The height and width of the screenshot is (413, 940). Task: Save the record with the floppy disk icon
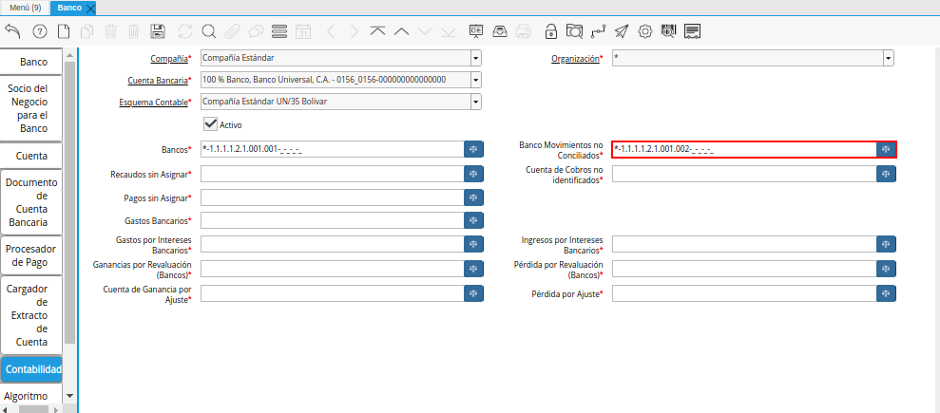tap(158, 31)
